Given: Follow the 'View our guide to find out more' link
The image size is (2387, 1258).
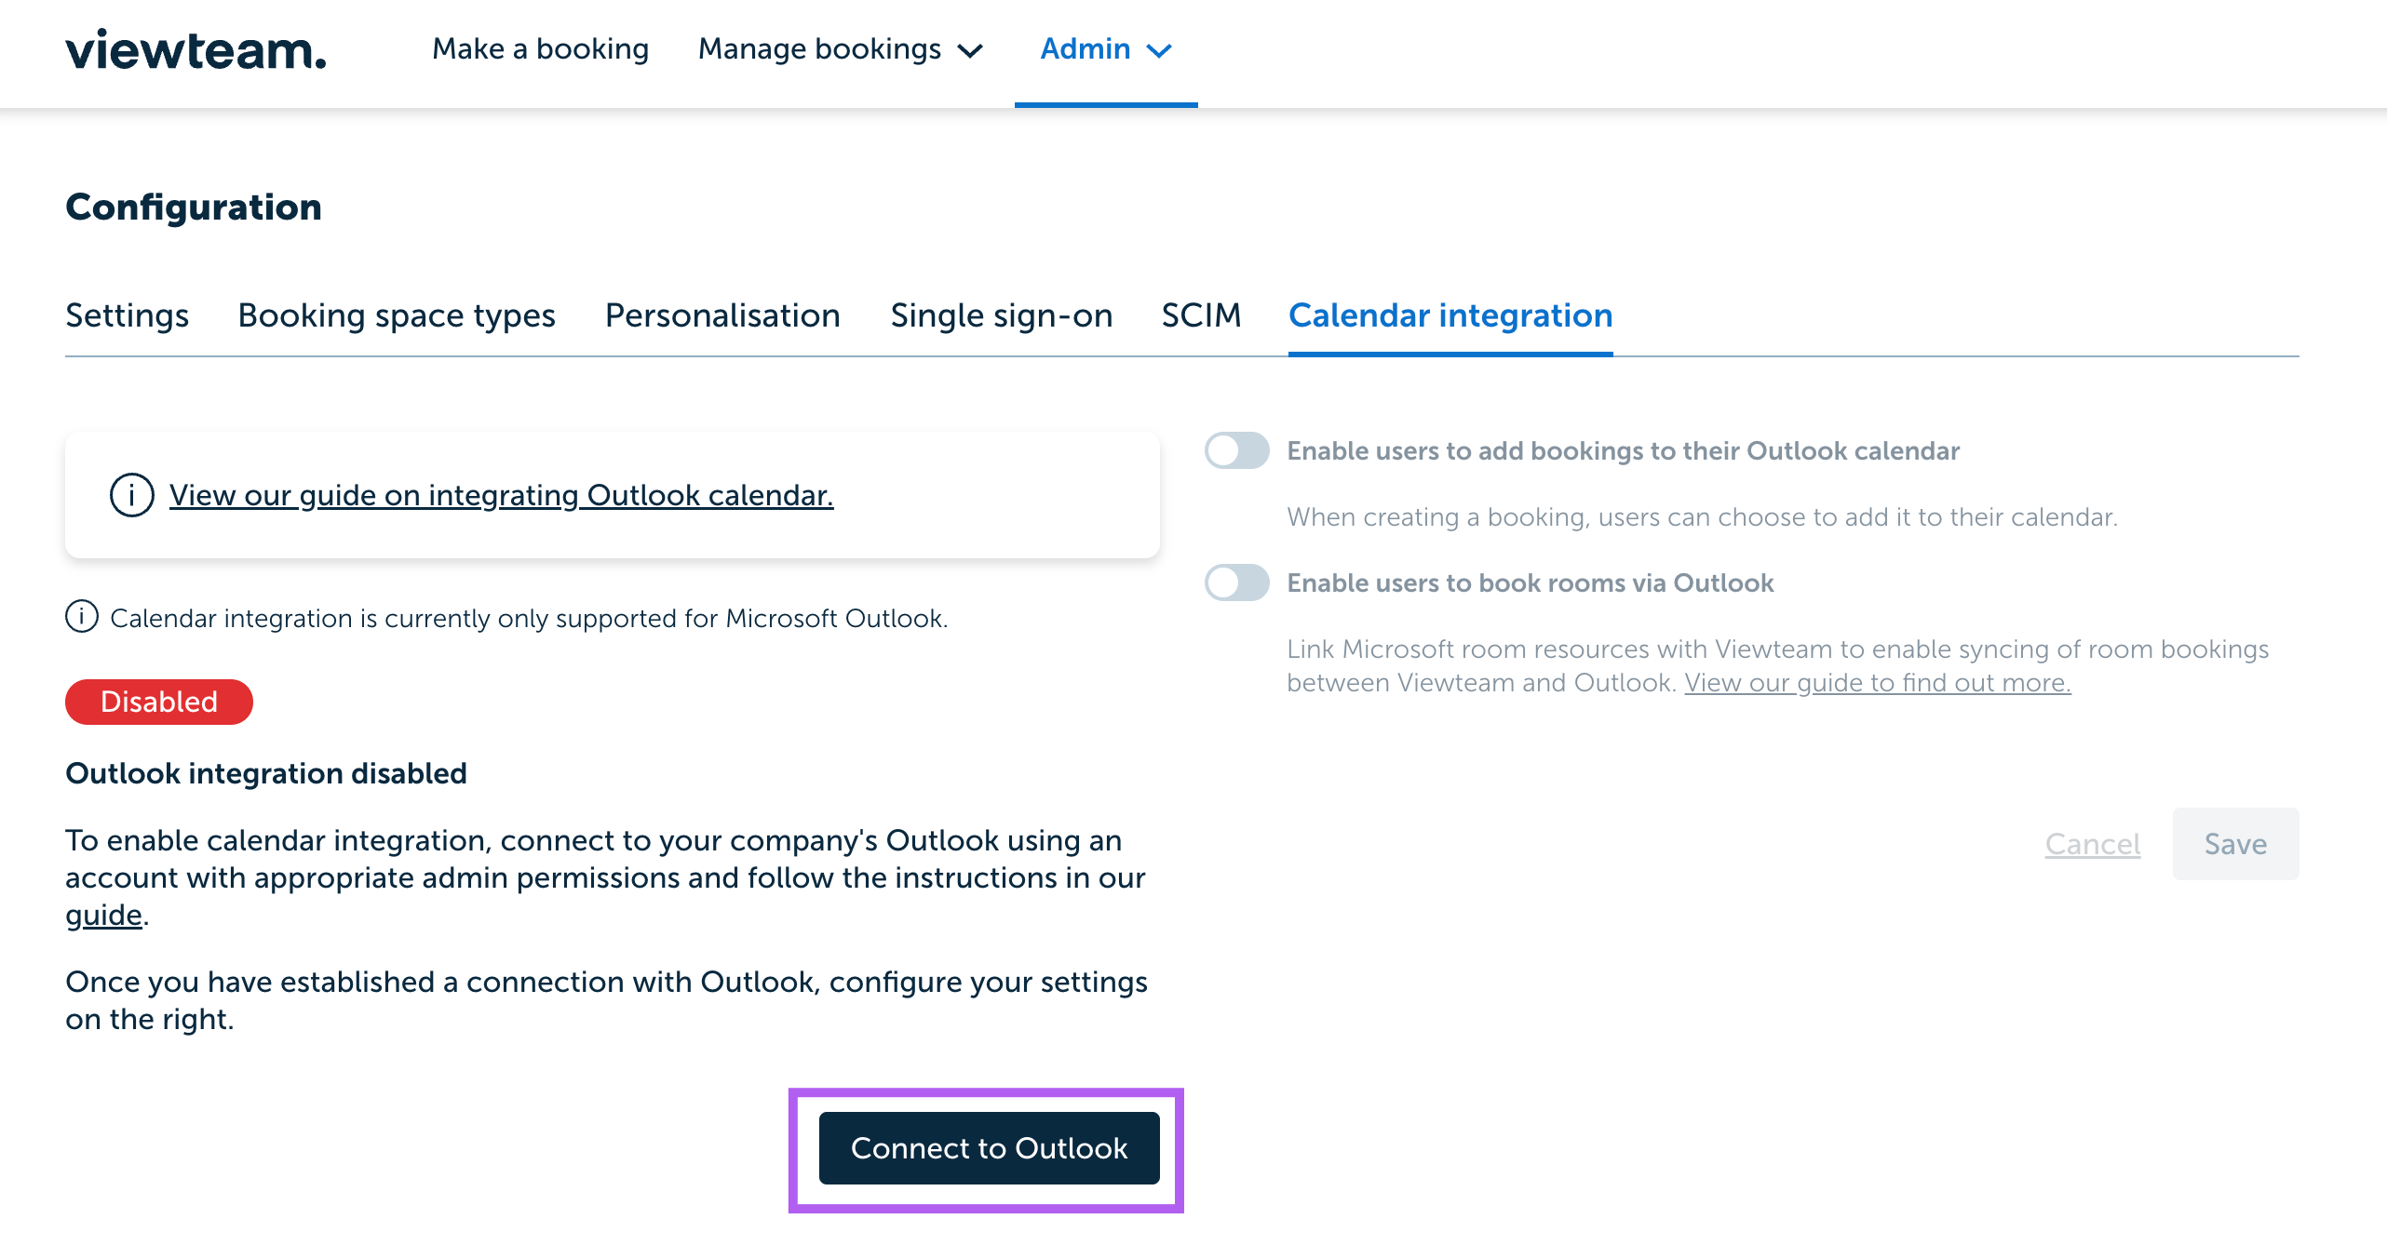Looking at the screenshot, I should [1878, 683].
